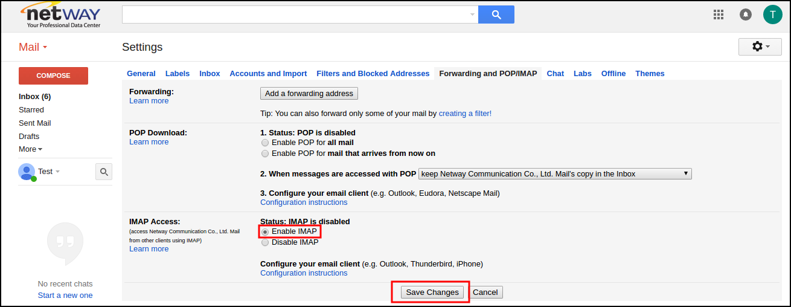
Task: Enable POP for all mail
Action: tap(265, 143)
